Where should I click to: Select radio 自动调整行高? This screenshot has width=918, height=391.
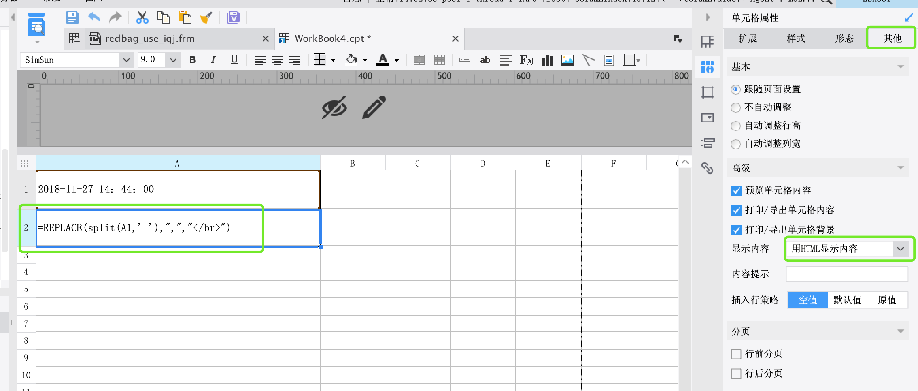pos(735,126)
